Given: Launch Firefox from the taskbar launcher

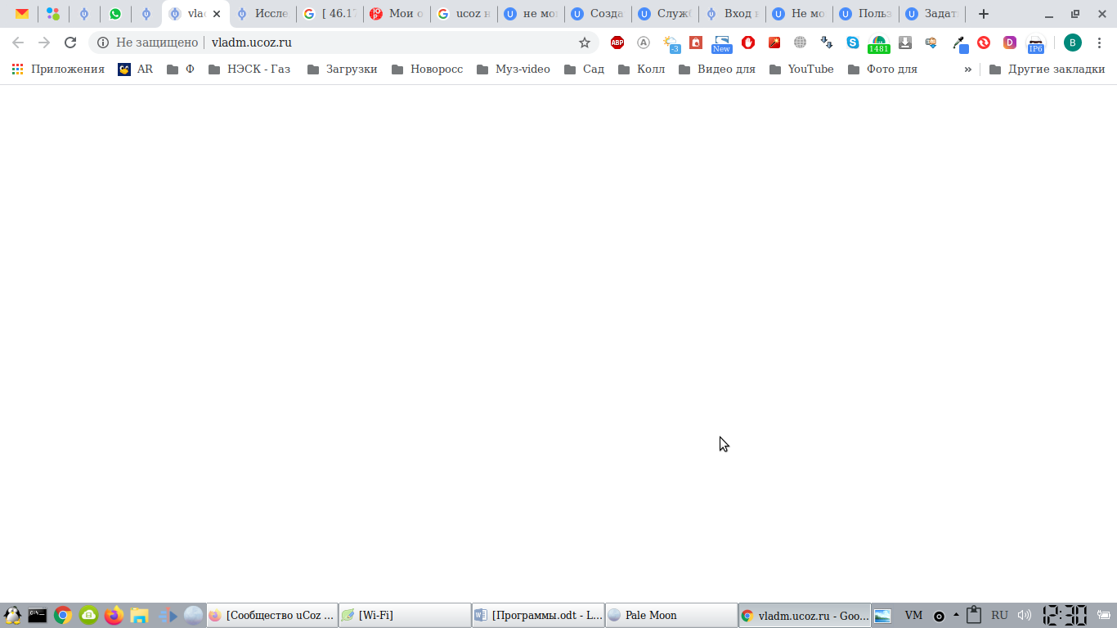Looking at the screenshot, I should pos(114,616).
